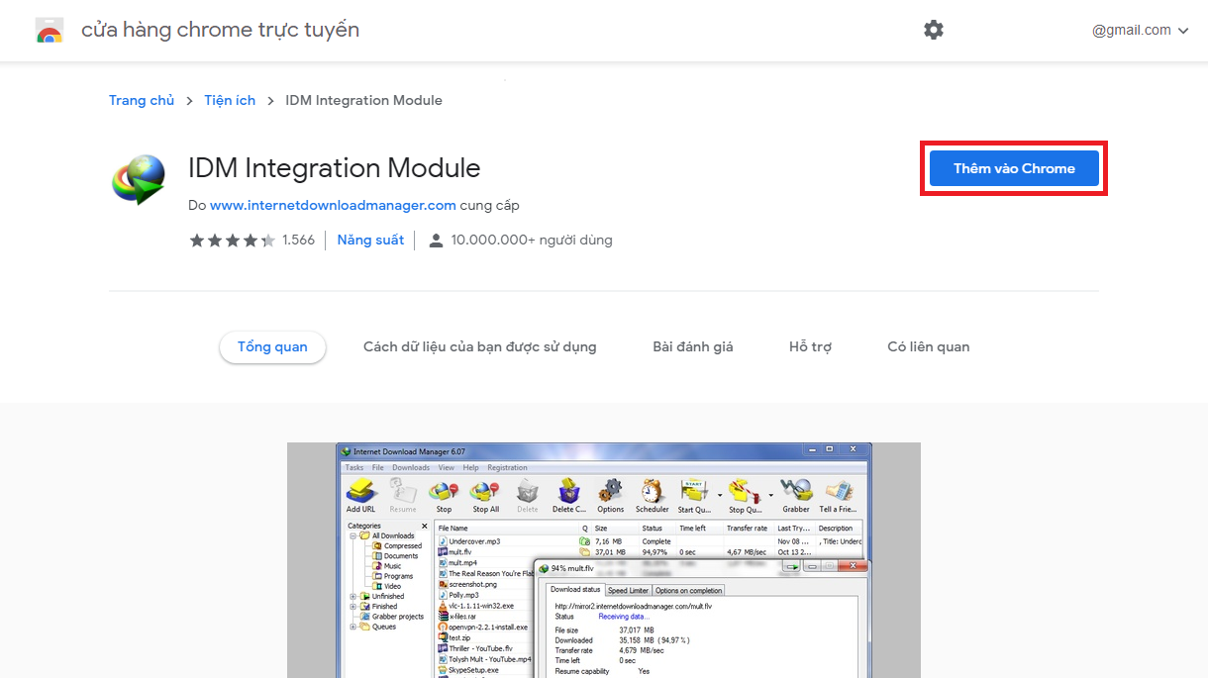This screenshot has height=678, width=1208.
Task: Select Undercover.mp3 row in IDM preview
Action: 650,541
